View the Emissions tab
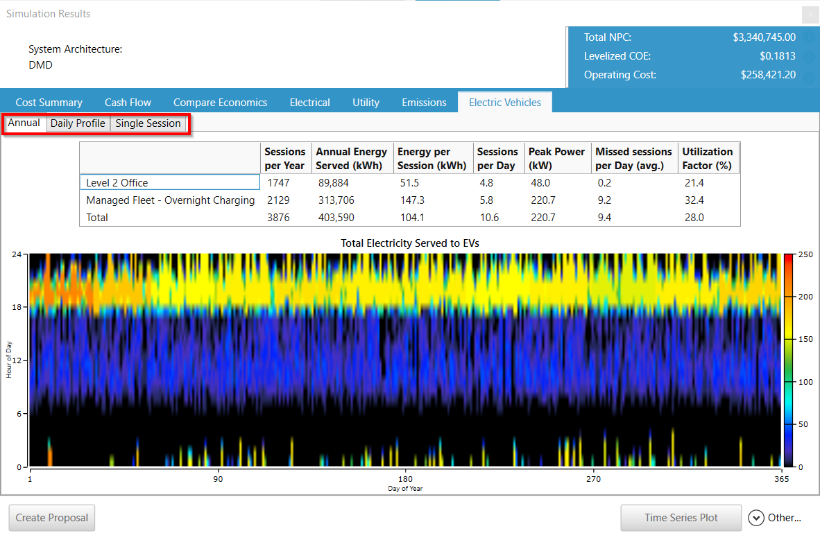The image size is (820, 540). [424, 102]
